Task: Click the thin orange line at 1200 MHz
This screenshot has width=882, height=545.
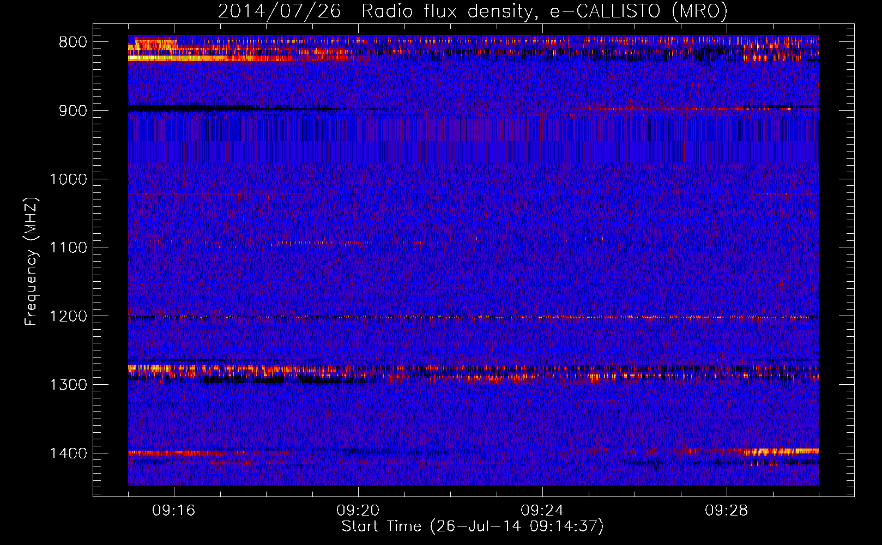Action: tap(473, 317)
